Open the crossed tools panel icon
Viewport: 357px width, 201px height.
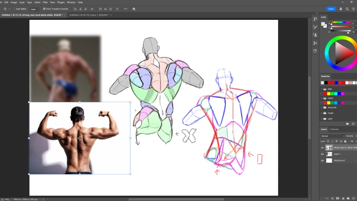click(315, 43)
